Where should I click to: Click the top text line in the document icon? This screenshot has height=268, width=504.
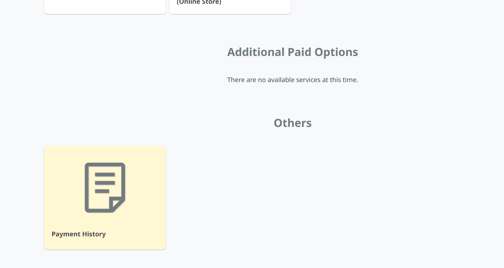[105, 175]
